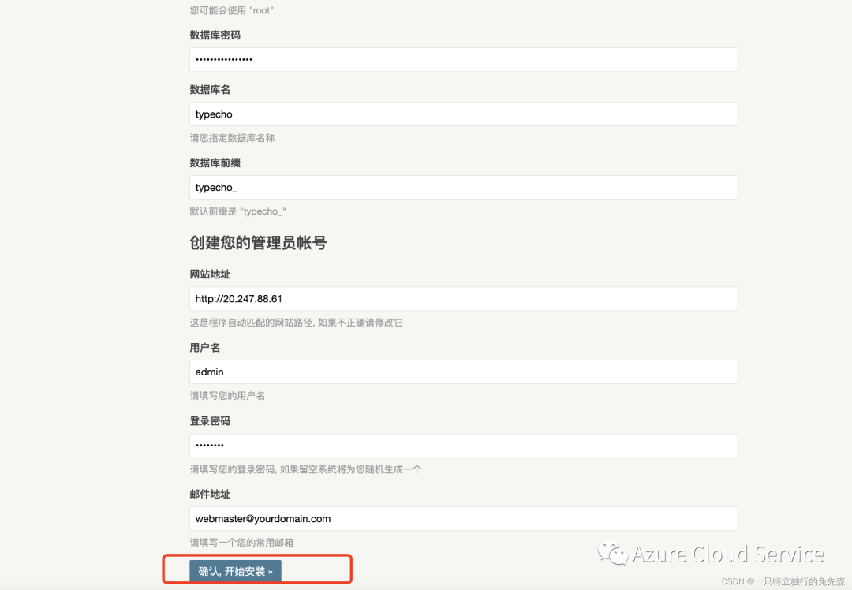852x590 pixels.
Task: Click the 数据库名 label
Action: [210, 90]
